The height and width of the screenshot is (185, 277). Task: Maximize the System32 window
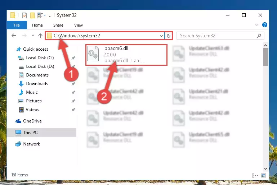[244, 15]
